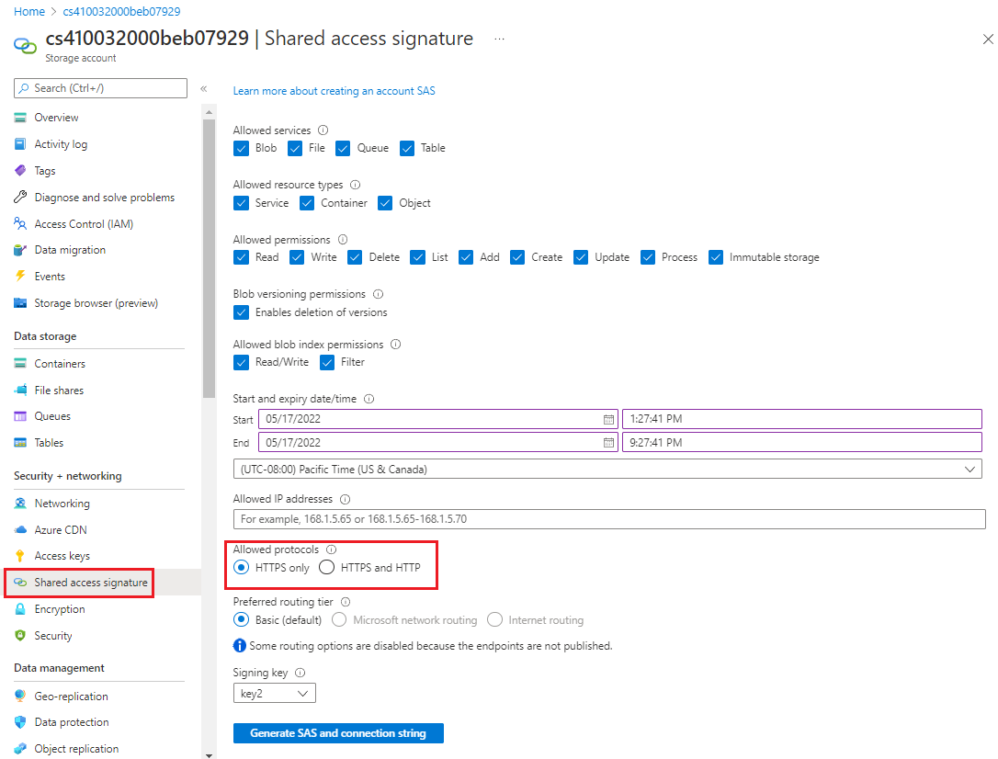Click the Tables icon

tap(20, 443)
